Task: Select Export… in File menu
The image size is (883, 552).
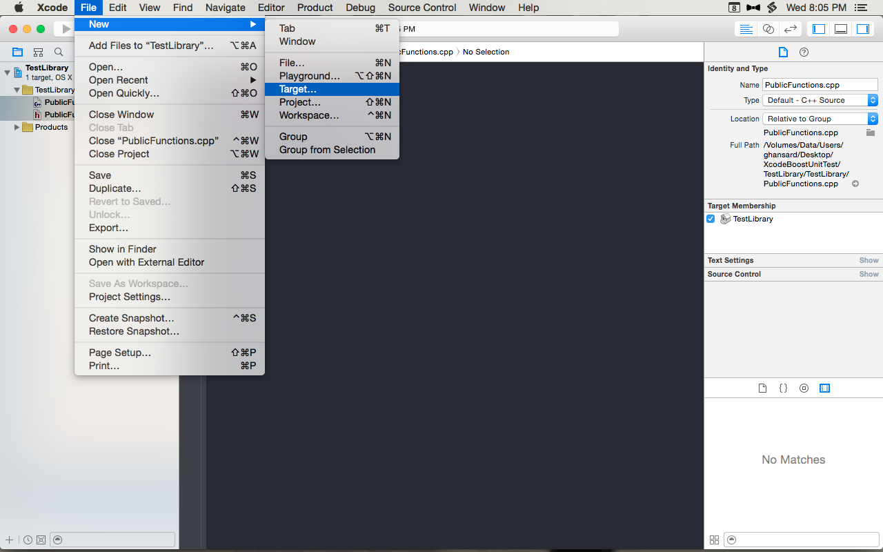Action: click(x=170, y=228)
